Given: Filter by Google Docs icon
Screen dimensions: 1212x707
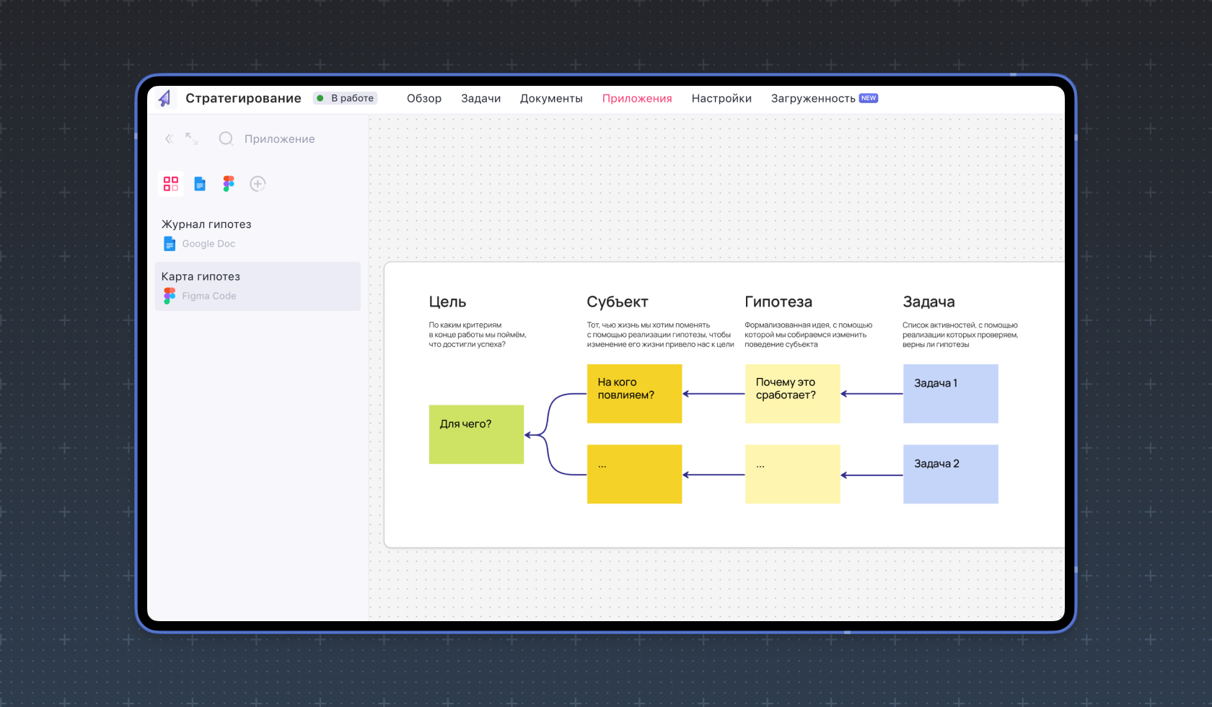Looking at the screenshot, I should click(x=200, y=184).
